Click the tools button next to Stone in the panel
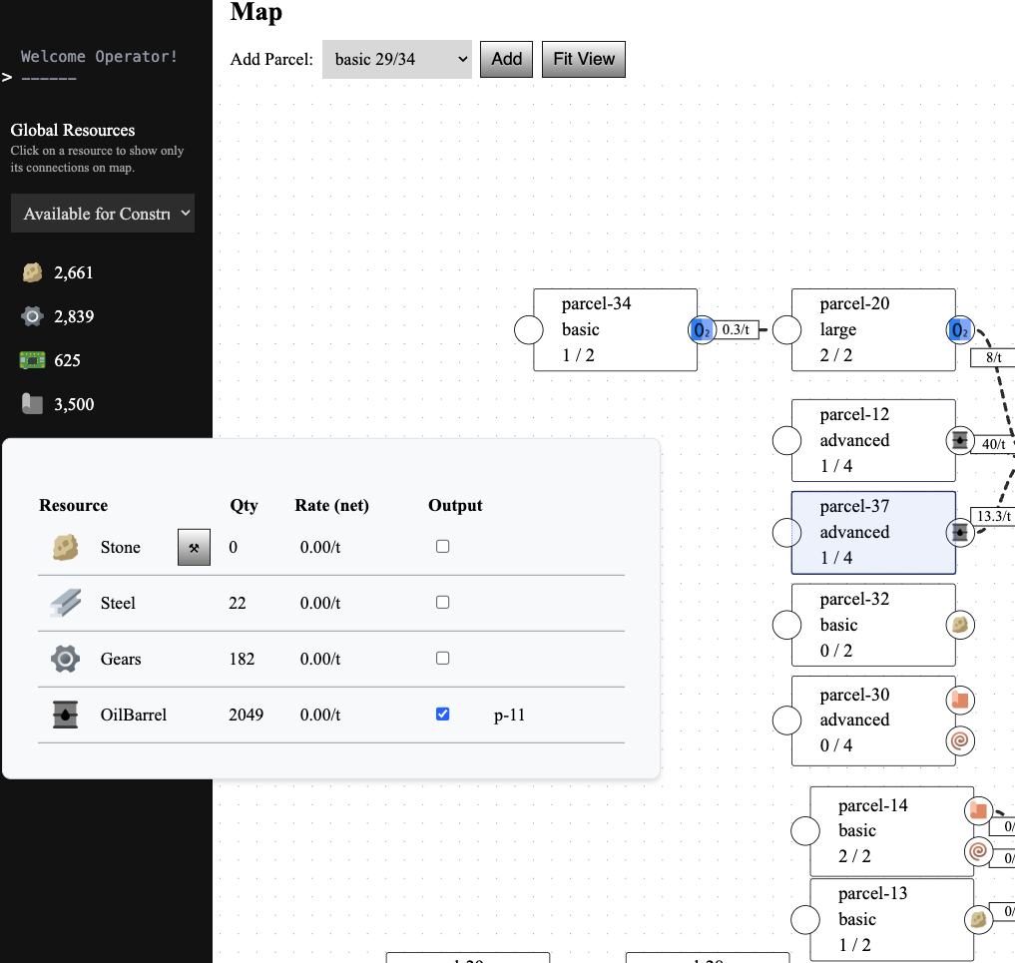1015x963 pixels. click(194, 547)
